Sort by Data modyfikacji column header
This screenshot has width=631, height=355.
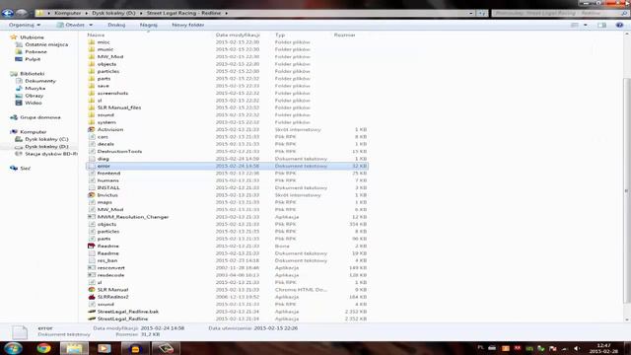238,35
